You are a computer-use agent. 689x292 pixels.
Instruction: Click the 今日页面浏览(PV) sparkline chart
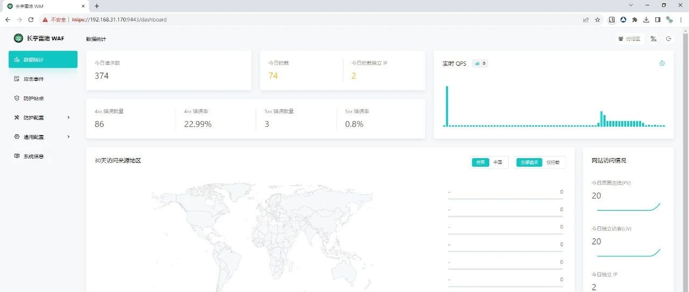point(628,207)
